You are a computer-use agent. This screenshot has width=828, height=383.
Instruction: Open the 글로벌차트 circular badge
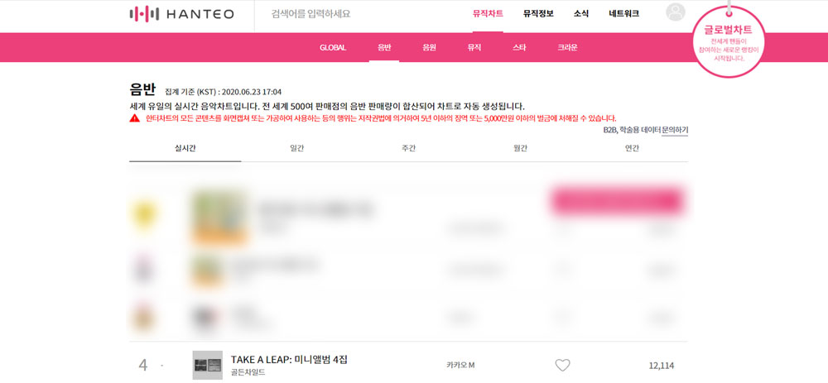pos(728,41)
